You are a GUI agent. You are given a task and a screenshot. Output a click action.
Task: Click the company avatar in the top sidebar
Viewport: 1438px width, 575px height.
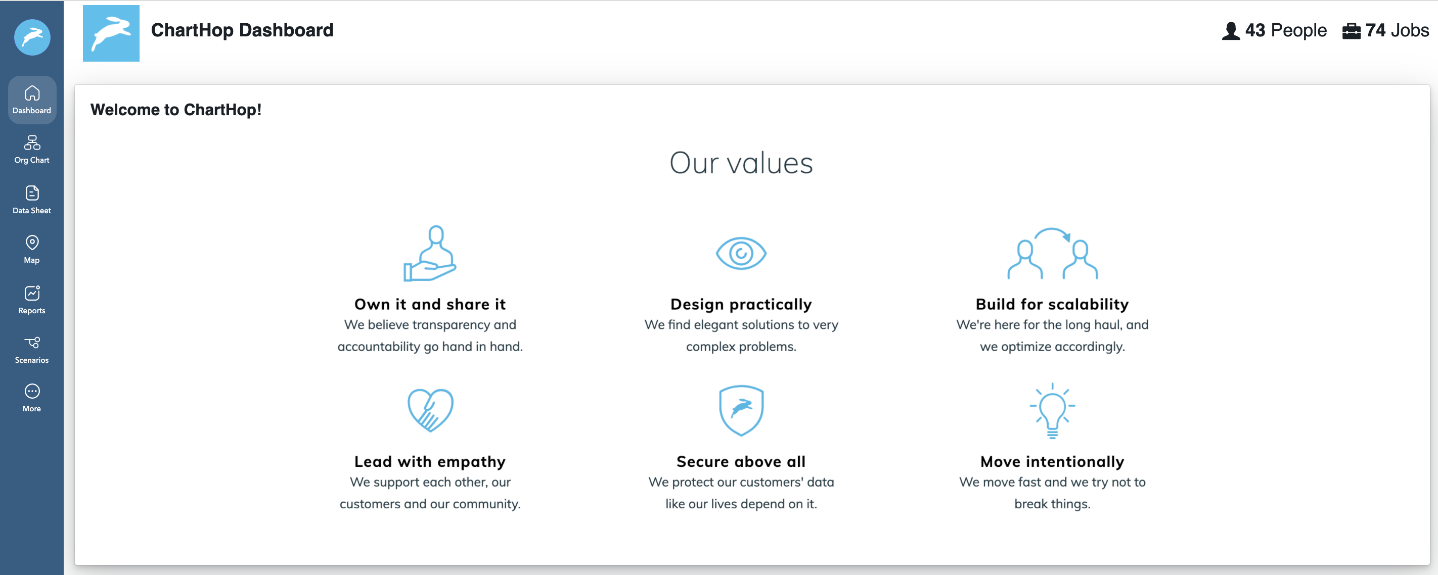[x=32, y=37]
